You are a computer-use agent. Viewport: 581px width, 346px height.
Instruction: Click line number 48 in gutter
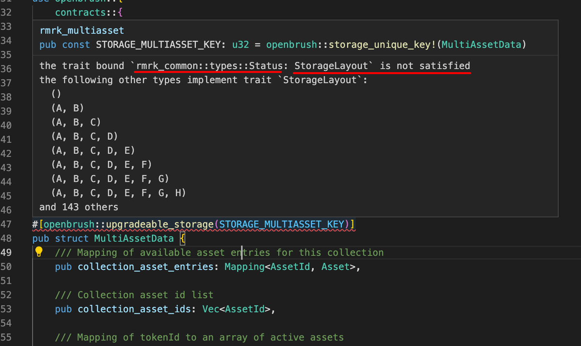pyautogui.click(x=6, y=238)
